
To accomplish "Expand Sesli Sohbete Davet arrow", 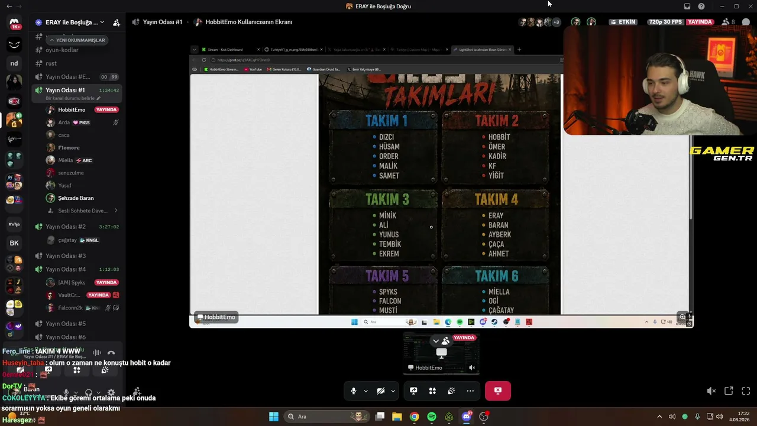I will pyautogui.click(x=116, y=211).
